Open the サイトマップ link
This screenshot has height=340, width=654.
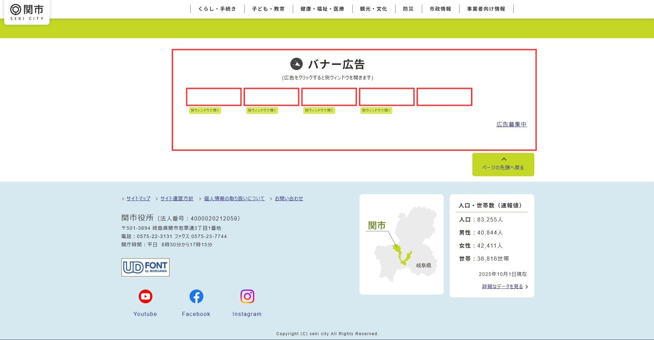point(138,199)
